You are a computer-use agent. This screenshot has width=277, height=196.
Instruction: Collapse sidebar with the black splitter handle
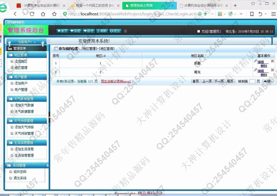tap(49, 117)
